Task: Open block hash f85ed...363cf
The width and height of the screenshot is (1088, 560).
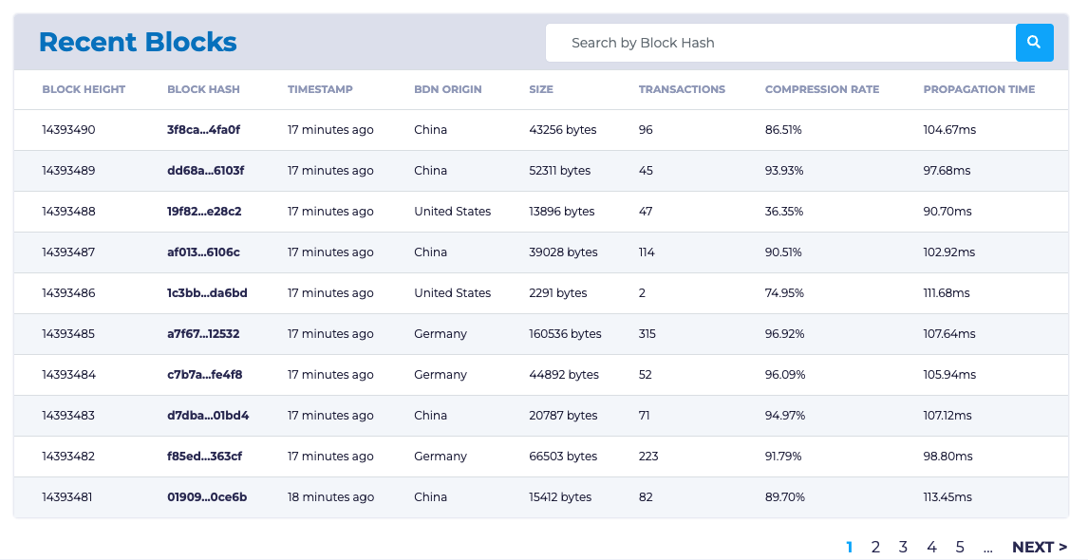Action: 204,457
